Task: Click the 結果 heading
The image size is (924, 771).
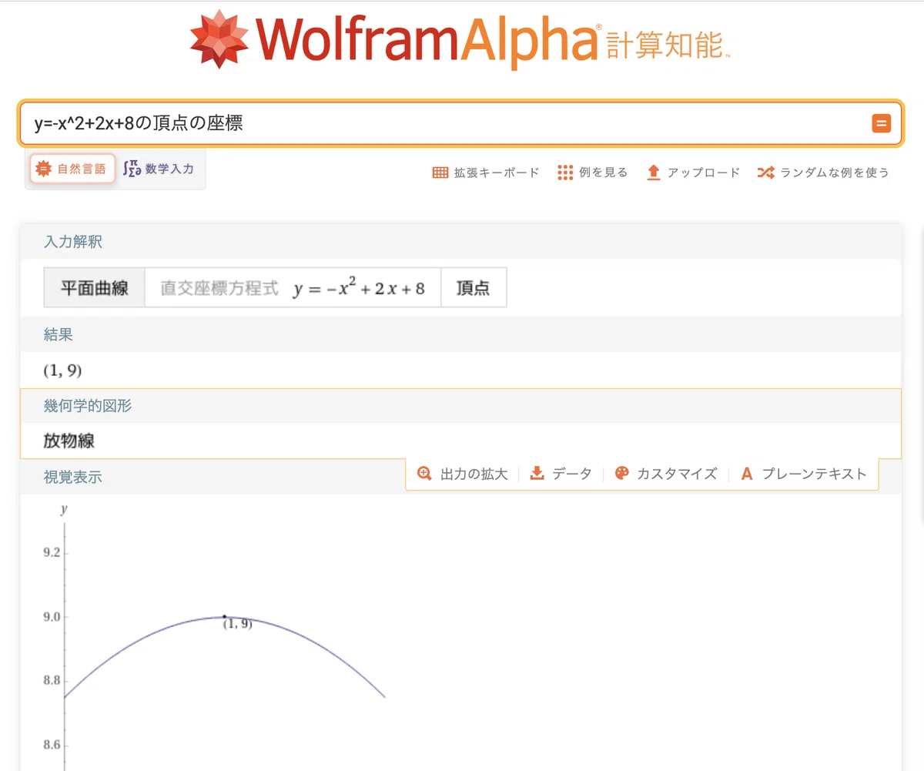Action: [x=59, y=334]
